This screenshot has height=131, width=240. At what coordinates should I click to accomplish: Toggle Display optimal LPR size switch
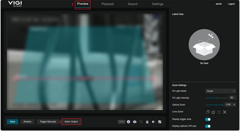point(208,126)
